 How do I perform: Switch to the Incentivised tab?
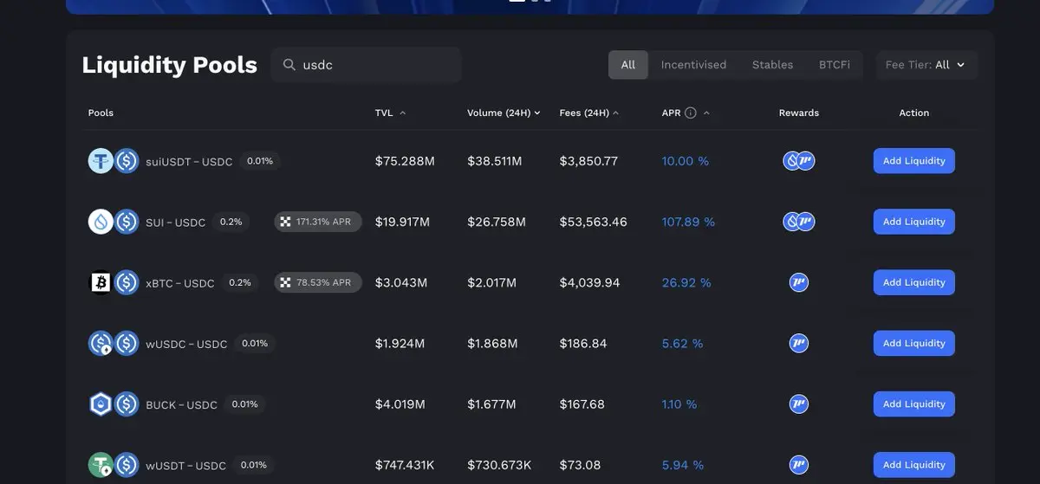[693, 65]
